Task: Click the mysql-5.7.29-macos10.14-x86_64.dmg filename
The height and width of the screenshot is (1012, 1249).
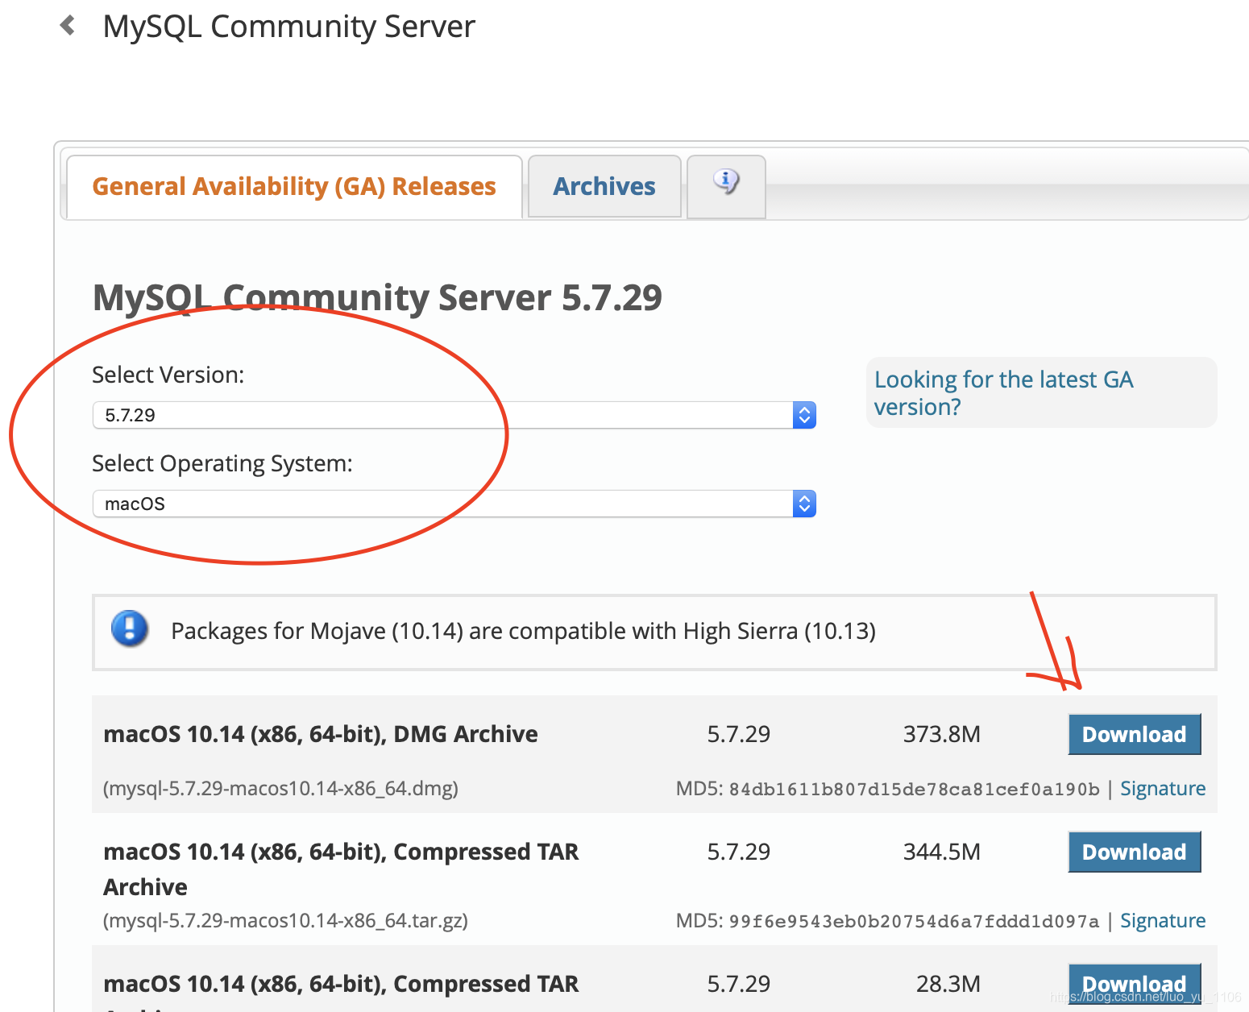Action: click(x=280, y=788)
